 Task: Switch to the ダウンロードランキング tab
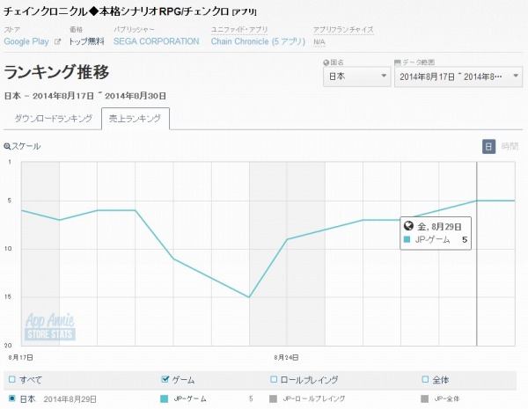pyautogui.click(x=53, y=119)
